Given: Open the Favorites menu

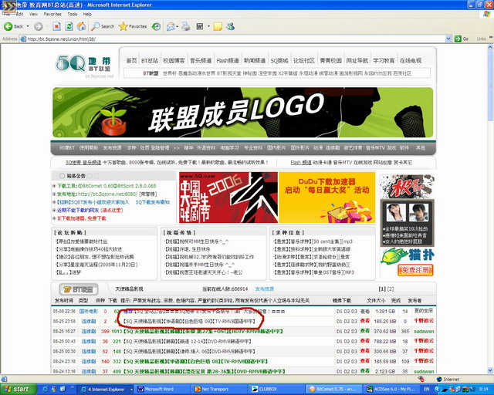Looking at the screenshot, I should (x=52, y=14).
